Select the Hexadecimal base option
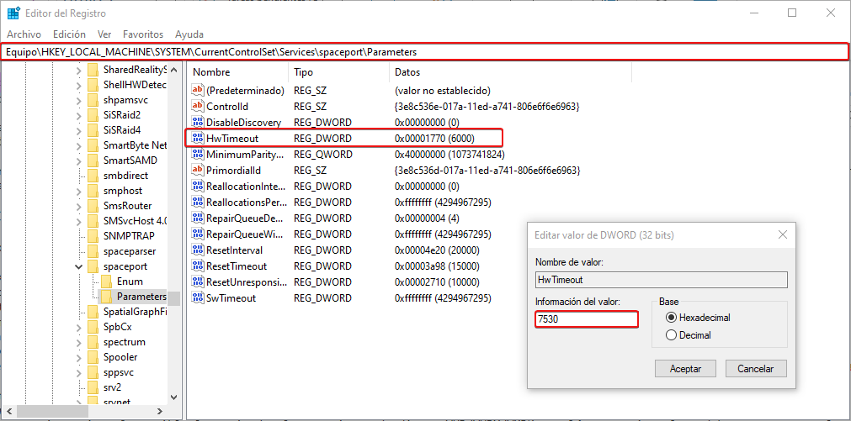 coord(671,318)
